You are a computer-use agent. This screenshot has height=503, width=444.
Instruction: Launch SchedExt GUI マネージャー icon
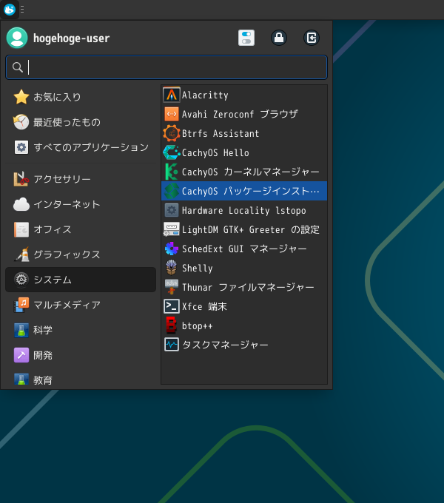click(x=172, y=249)
